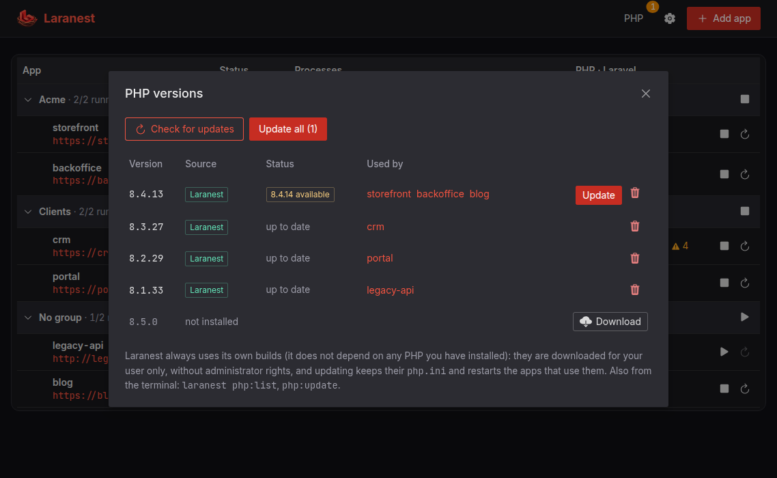Restart the backoffice app
This screenshot has width=777, height=478.
[744, 174]
